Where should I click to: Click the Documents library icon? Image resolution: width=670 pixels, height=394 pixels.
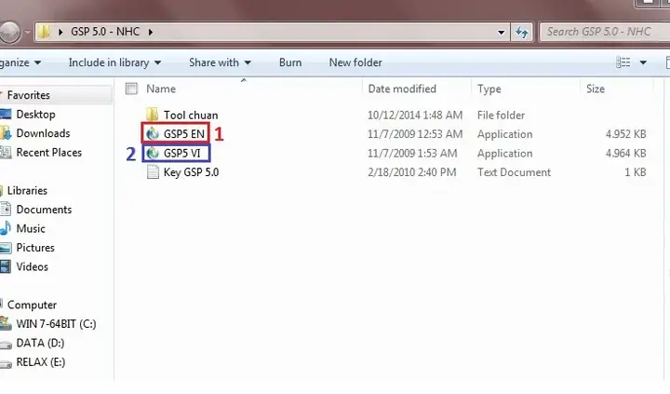pos(6,210)
